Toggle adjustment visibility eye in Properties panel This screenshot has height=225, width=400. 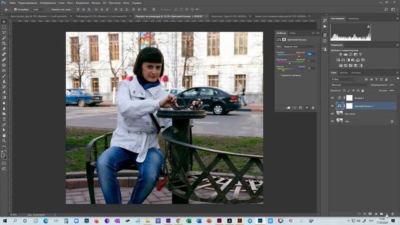pos(307,107)
